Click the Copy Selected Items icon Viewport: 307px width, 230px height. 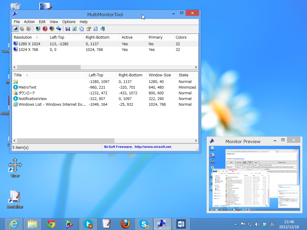(x=82, y=29)
